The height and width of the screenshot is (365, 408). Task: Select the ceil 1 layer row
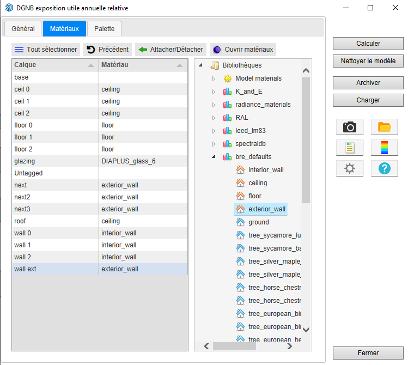pyautogui.click(x=100, y=101)
